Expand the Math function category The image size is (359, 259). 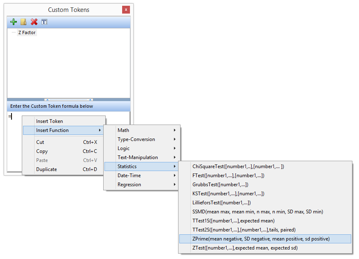[x=123, y=130]
